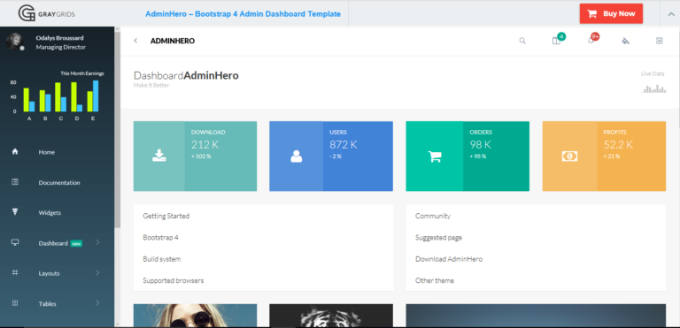This screenshot has width=680, height=328.
Task: Click the paint bucket theme icon
Action: pos(625,41)
